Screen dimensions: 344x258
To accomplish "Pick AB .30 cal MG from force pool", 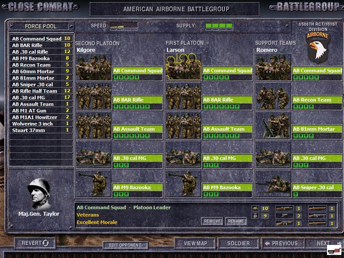I will pos(41,98).
